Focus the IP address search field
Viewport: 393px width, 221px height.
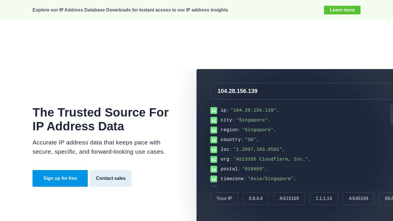(x=302, y=91)
